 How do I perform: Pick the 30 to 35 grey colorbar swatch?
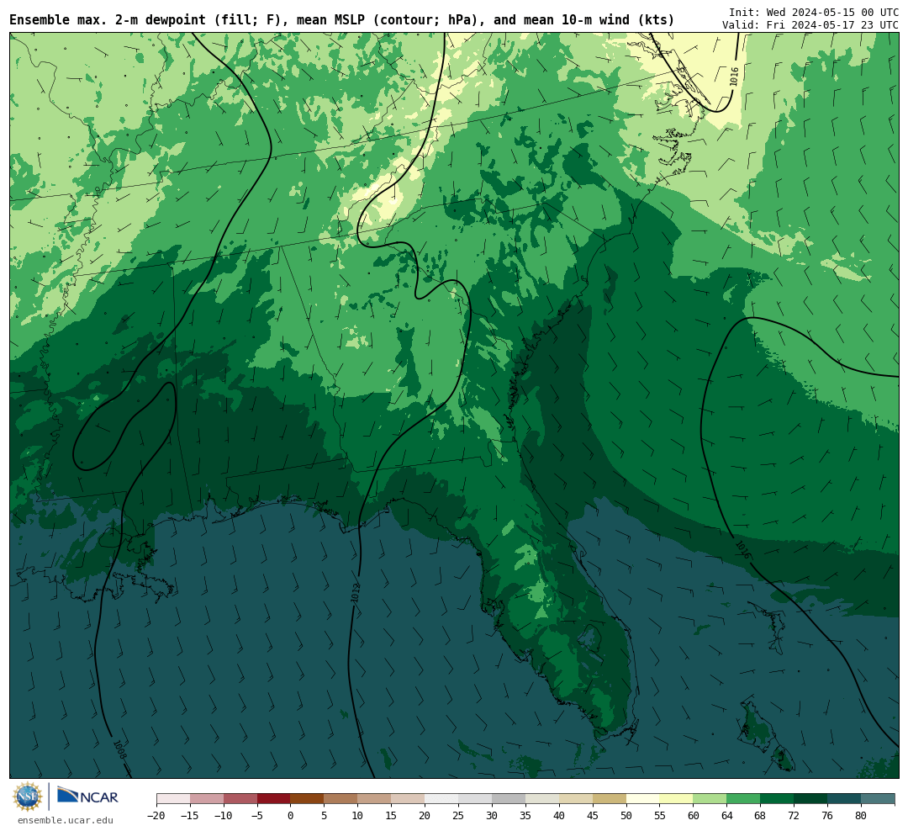509,798
